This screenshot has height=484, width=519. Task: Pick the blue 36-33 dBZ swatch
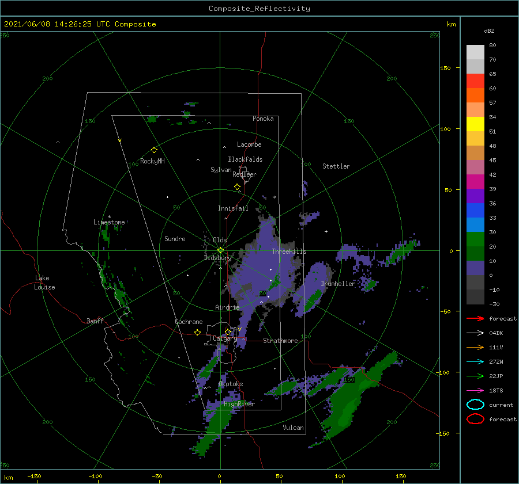click(475, 211)
